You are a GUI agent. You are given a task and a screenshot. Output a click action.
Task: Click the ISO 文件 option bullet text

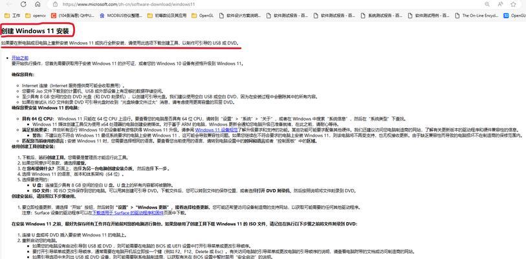(193, 190)
